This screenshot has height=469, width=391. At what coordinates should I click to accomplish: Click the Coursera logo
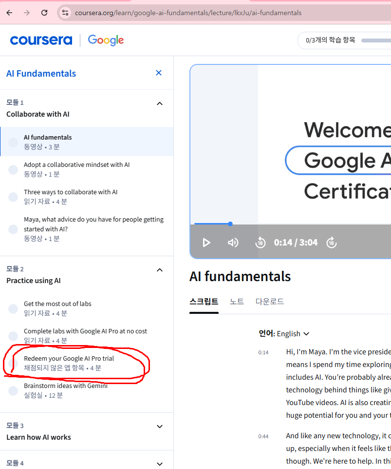(x=41, y=40)
